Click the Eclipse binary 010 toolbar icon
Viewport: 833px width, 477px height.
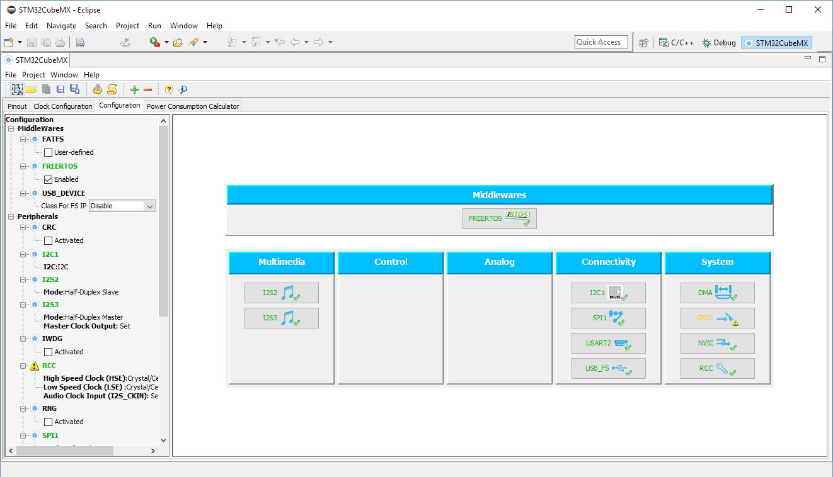(x=80, y=42)
